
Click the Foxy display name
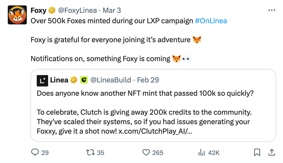pos(38,10)
